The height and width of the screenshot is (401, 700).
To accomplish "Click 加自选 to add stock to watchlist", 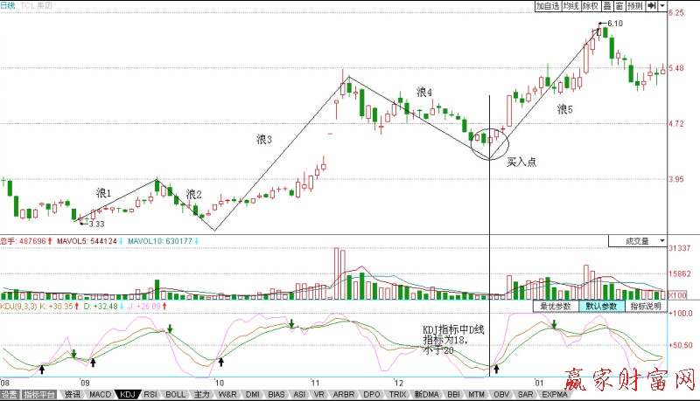I will click(548, 6).
